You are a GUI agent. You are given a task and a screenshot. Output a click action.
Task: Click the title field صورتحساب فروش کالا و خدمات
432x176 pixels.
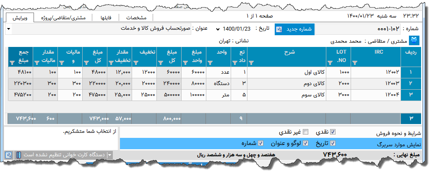pyautogui.click(x=98, y=29)
